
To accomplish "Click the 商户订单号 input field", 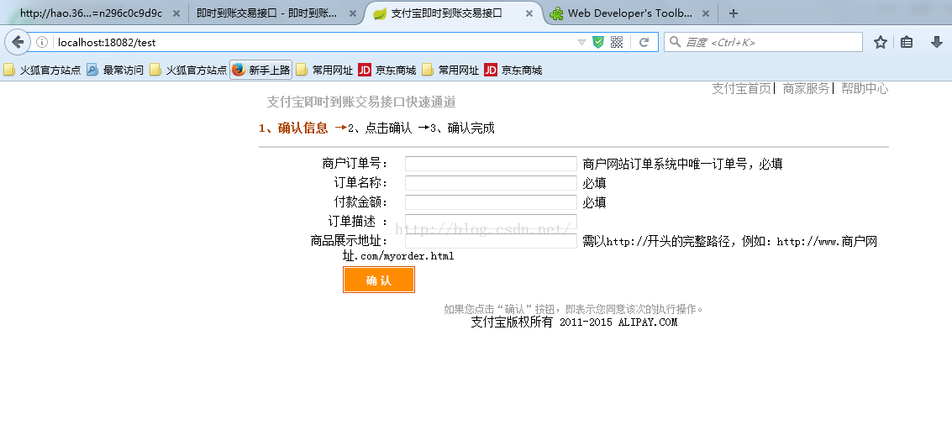I will click(x=491, y=164).
